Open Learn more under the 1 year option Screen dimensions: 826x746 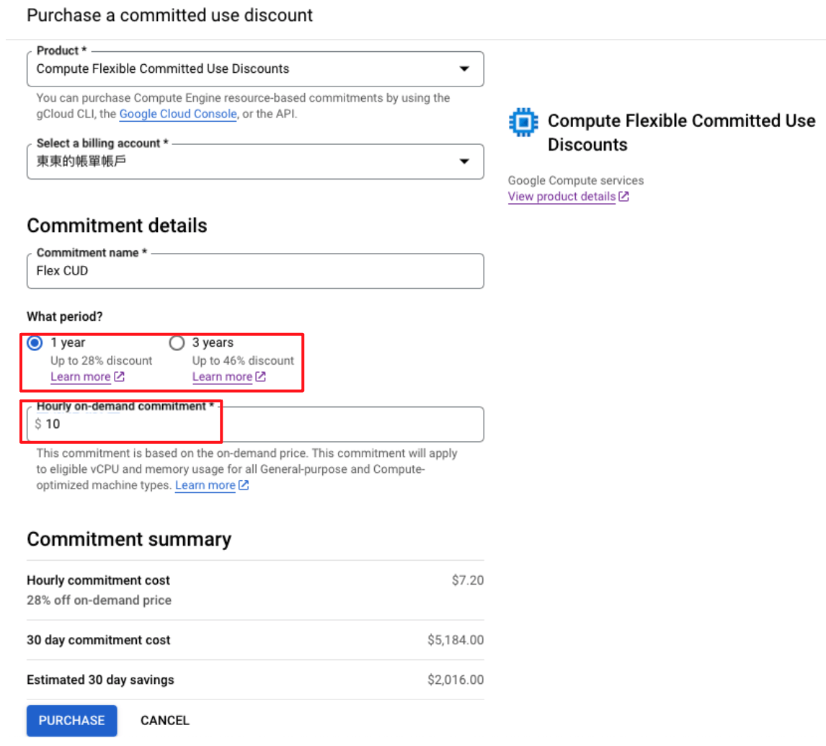click(80, 376)
